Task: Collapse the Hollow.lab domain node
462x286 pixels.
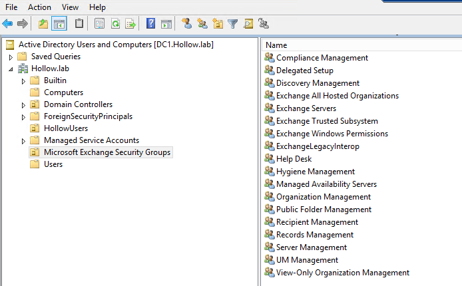Action: click(11, 69)
